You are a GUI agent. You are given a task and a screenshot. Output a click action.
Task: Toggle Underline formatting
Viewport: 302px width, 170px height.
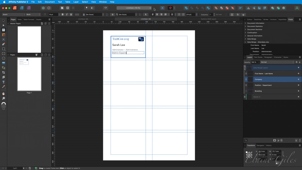tap(71, 15)
